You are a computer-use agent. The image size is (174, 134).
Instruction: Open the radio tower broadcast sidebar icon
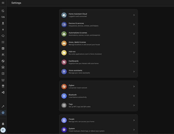(x=3, y=80)
